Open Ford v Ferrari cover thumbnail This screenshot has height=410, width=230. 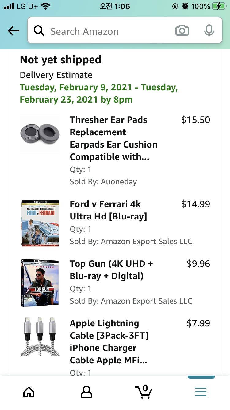(x=40, y=223)
